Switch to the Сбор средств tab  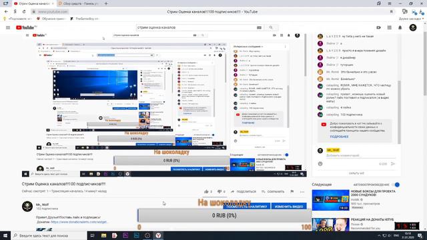pyautogui.click(x=79, y=3)
